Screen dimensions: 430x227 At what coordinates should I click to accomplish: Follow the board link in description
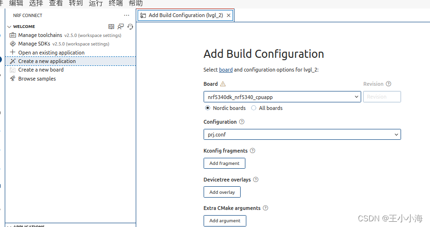[226, 70]
